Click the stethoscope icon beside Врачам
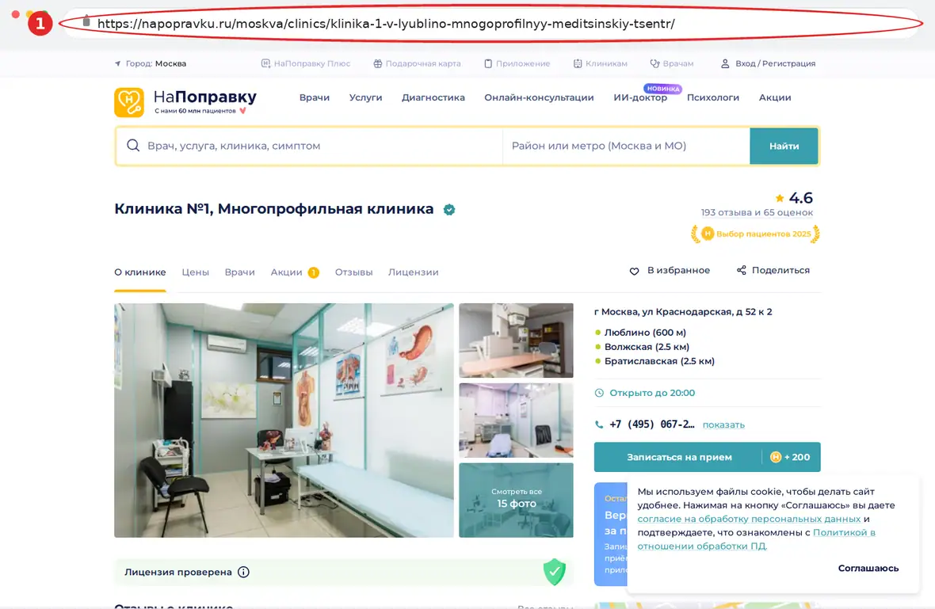Image resolution: width=935 pixels, height=609 pixels. [654, 63]
